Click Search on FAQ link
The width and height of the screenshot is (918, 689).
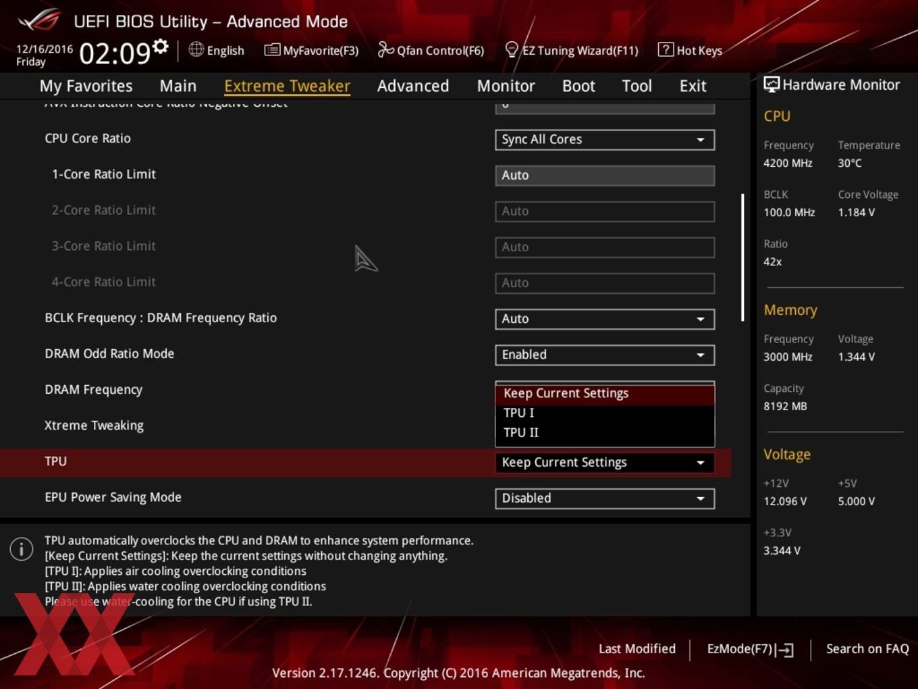[867, 648]
